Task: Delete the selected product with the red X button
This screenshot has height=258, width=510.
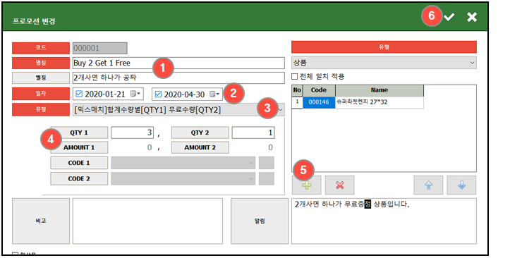Action: pos(339,185)
